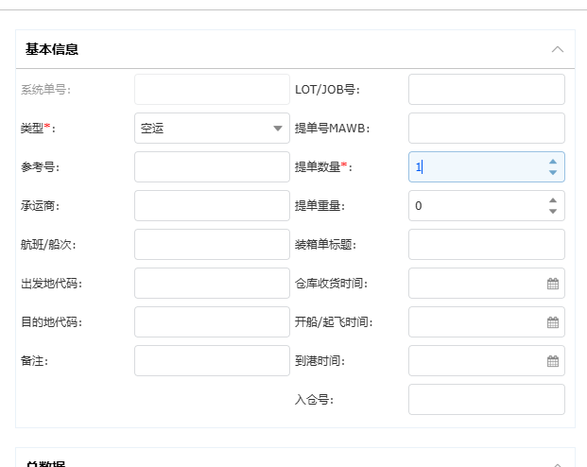The image size is (587, 467).
Task: Open calendar for 仓库收货时间 field
Action: coord(553,284)
